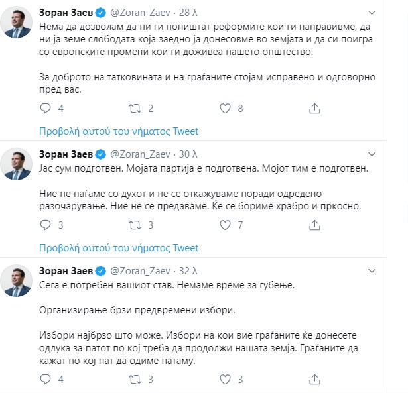Open the 32 λ timestamp on the last tweet

[189, 271]
